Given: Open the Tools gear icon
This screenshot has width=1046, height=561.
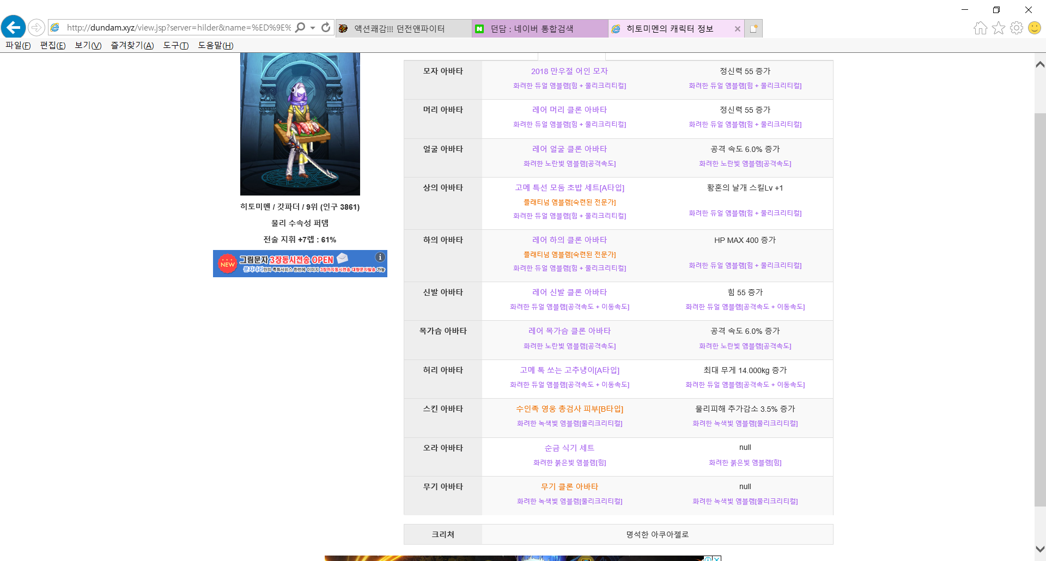Looking at the screenshot, I should tap(1017, 28).
